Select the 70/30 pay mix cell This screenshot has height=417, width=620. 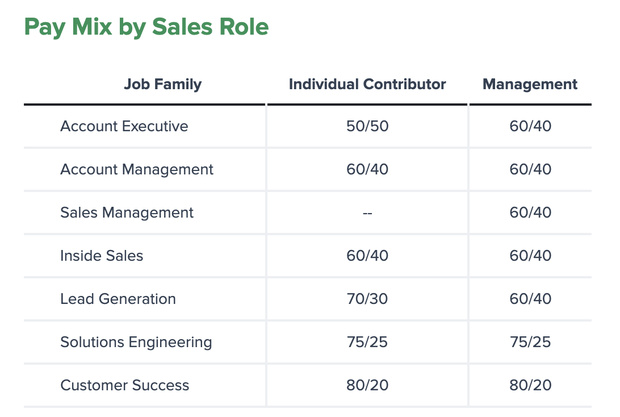click(x=367, y=299)
